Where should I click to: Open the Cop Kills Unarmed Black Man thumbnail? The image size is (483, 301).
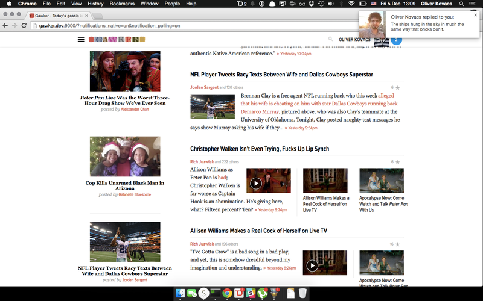pyautogui.click(x=125, y=157)
